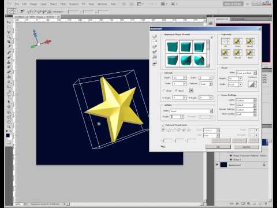Viewport: 277px width, 208px height.
Task: Click the Scale mesh tool in Repoussé dialog
Action: [155, 57]
